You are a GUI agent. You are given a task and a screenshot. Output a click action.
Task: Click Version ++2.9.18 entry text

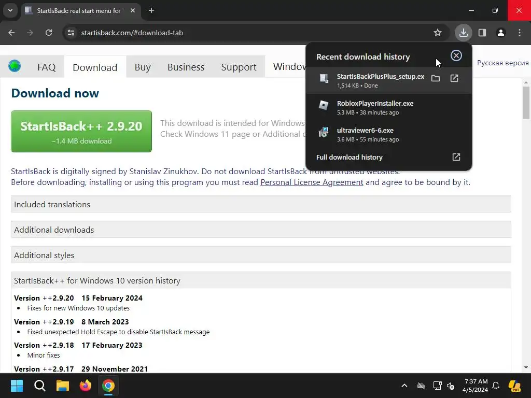78,345
